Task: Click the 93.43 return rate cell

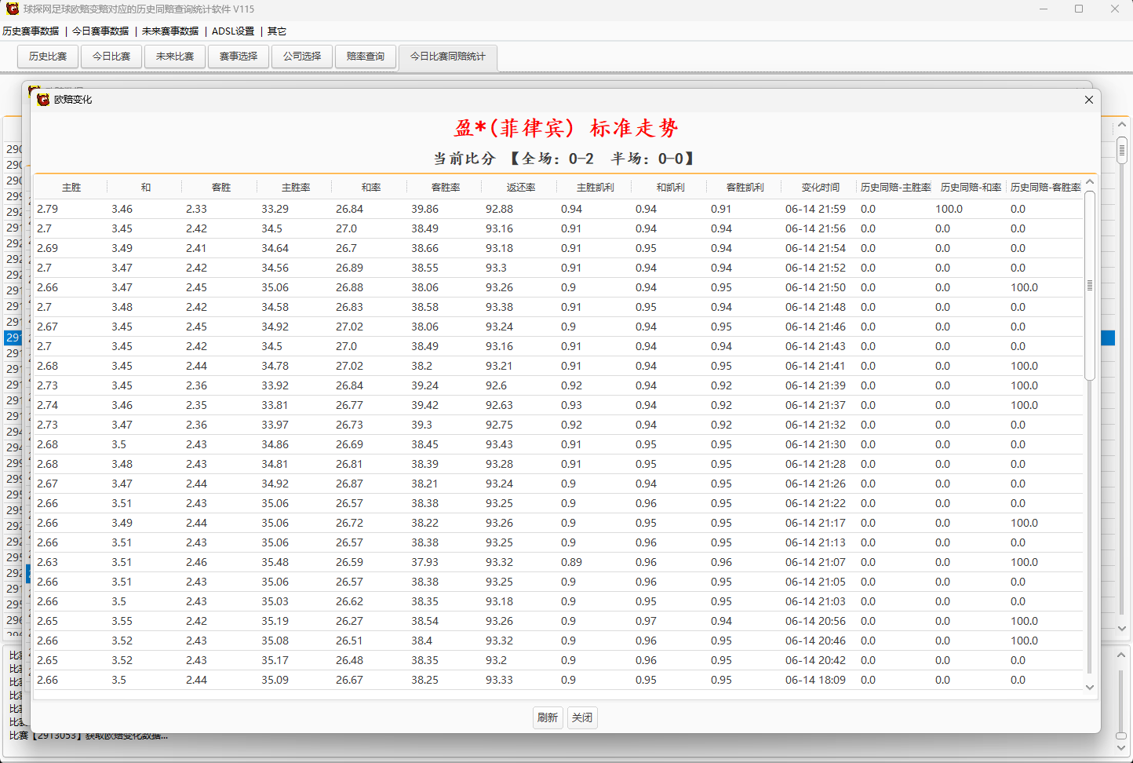Action: pos(500,444)
